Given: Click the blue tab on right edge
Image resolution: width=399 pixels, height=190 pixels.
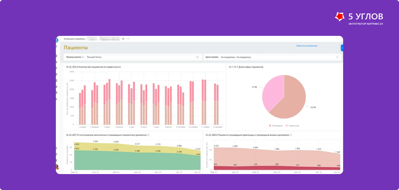Looking at the screenshot, I should click(x=342, y=48).
